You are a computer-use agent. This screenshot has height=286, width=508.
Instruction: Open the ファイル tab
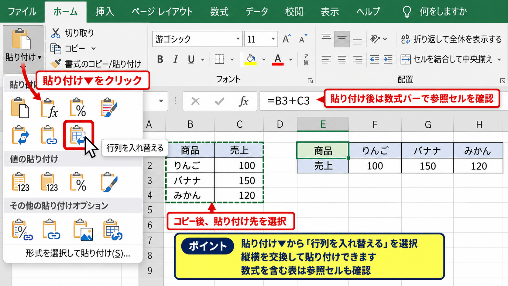[x=22, y=12]
